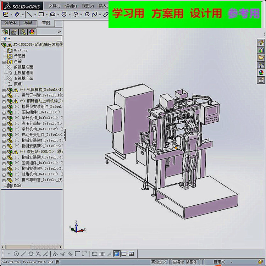Open the PropertyManager tab

(14, 32)
